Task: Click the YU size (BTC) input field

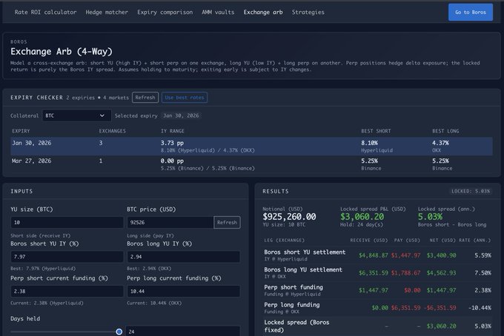Action: 65,223
